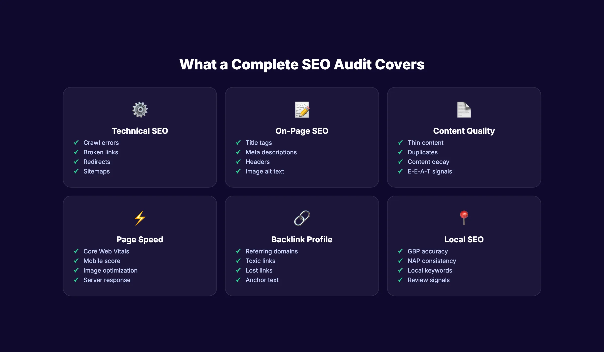Select the Technical SEO heading
This screenshot has width=604, height=352.
click(140, 131)
